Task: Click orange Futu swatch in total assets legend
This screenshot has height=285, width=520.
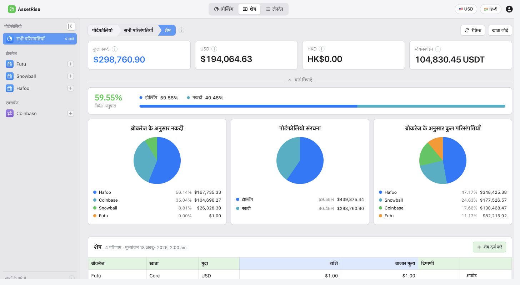Action: click(380, 216)
